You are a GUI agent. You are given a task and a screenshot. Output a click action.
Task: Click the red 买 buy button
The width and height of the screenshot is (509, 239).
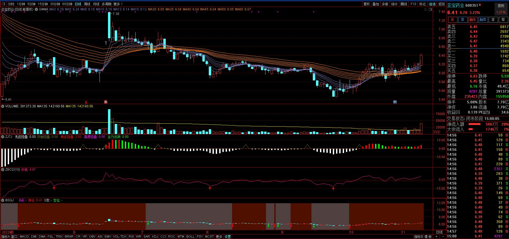tap(452, 19)
